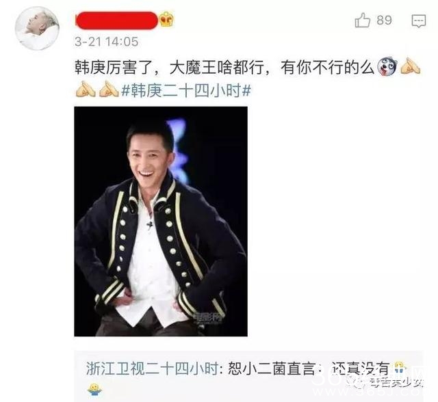Tap the emoji on the reply's last line

94,390
